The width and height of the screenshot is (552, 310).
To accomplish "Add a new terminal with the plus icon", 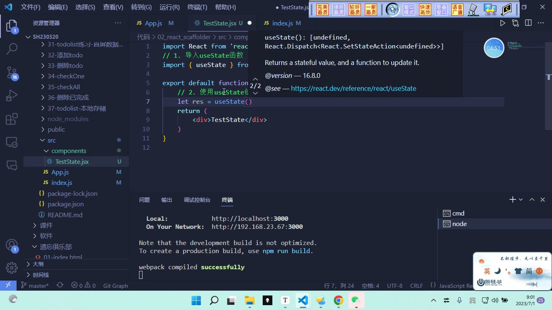I will (512, 199).
